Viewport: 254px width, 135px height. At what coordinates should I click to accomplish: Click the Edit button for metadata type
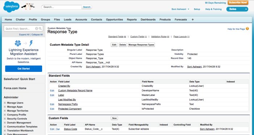pyautogui.click(x=114, y=45)
